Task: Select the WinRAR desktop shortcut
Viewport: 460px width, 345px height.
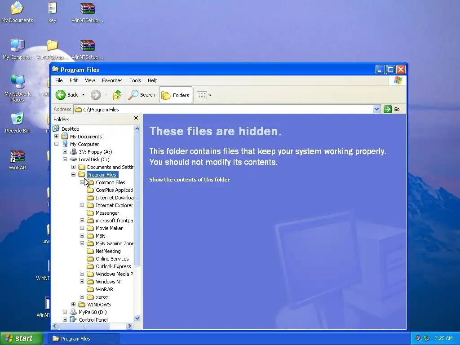Action: (18, 160)
